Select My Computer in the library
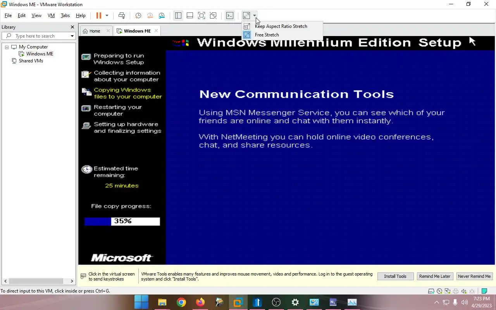This screenshot has width=496, height=310. (33, 47)
